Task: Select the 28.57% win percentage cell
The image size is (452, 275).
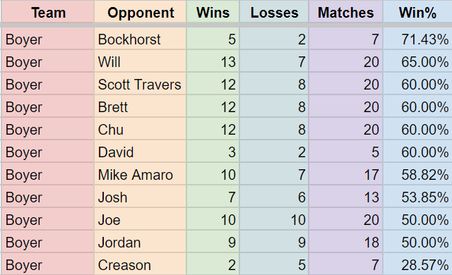Action: coord(417,264)
